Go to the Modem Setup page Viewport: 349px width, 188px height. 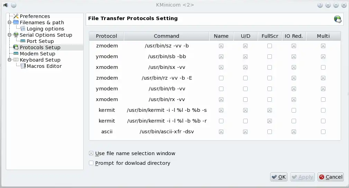[37, 54]
